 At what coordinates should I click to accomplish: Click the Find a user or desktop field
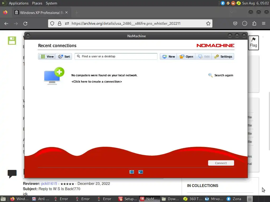click(116, 56)
